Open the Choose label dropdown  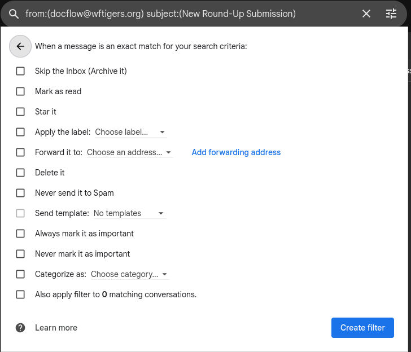(130, 132)
